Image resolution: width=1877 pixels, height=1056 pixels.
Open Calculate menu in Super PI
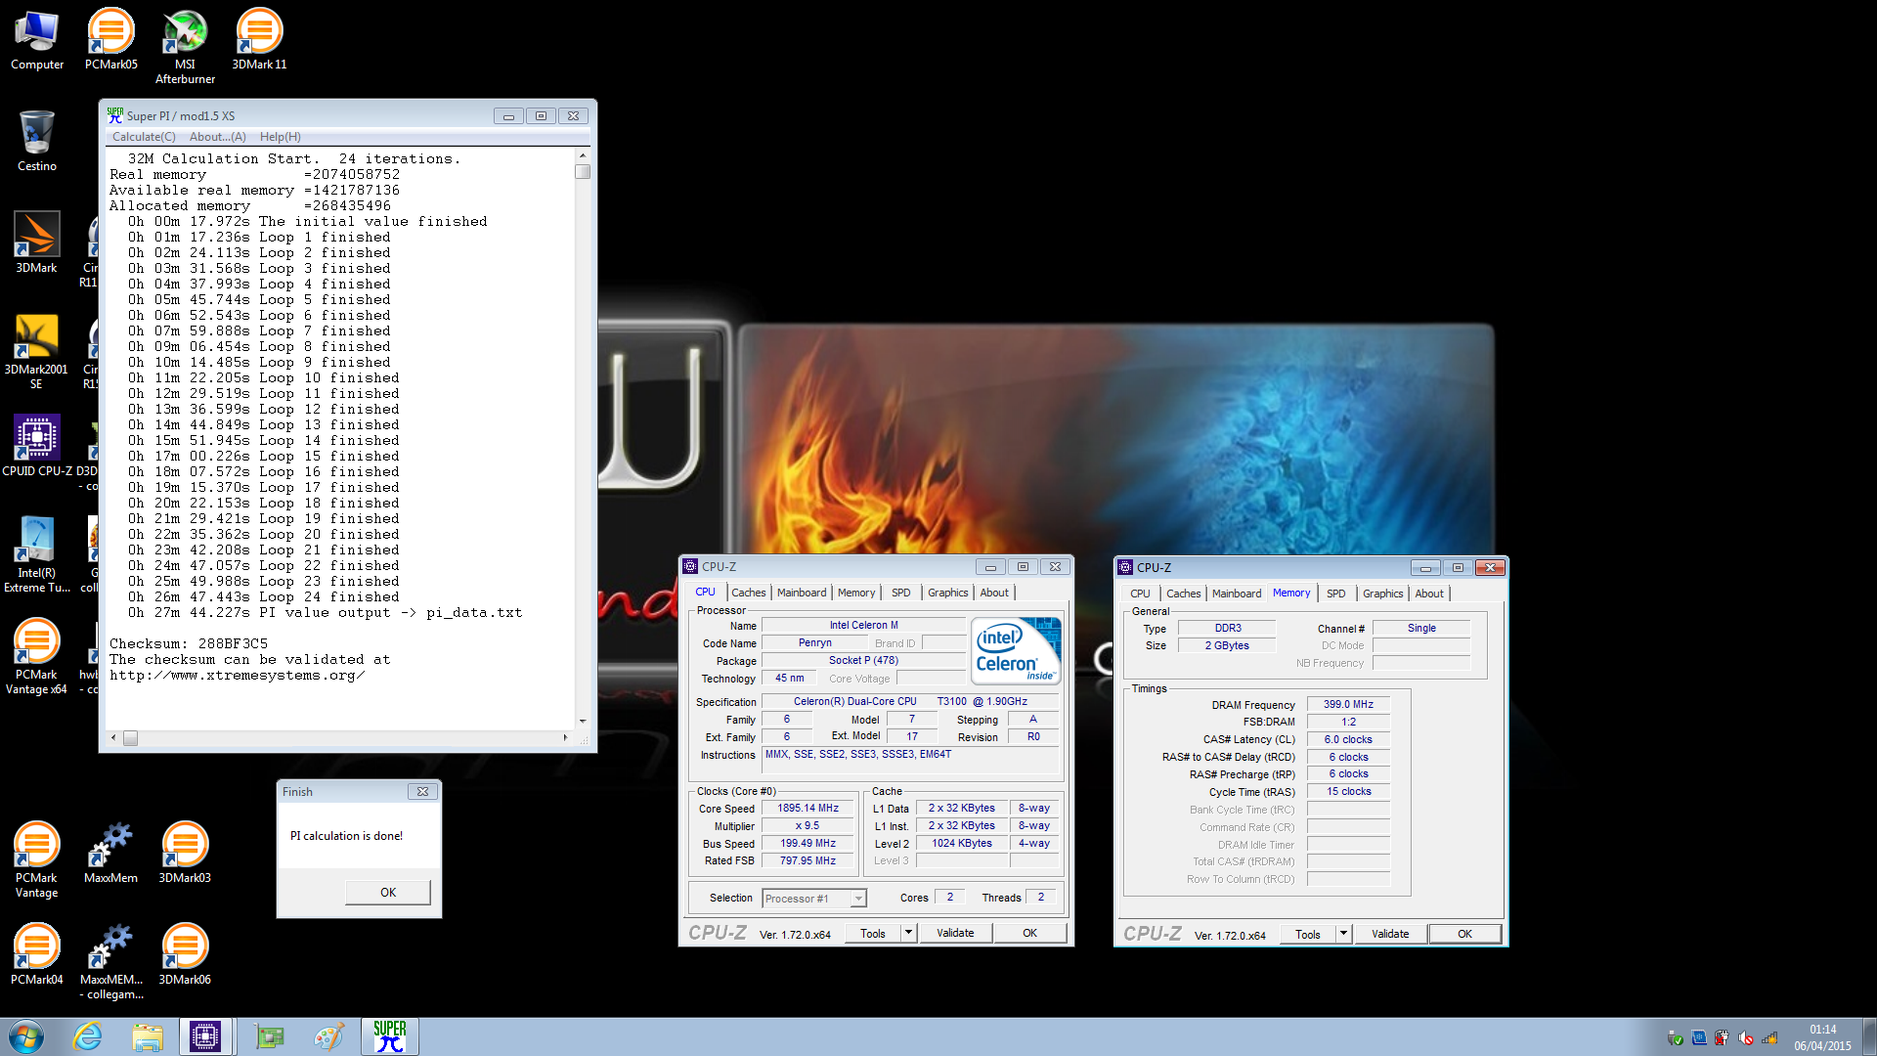click(144, 137)
